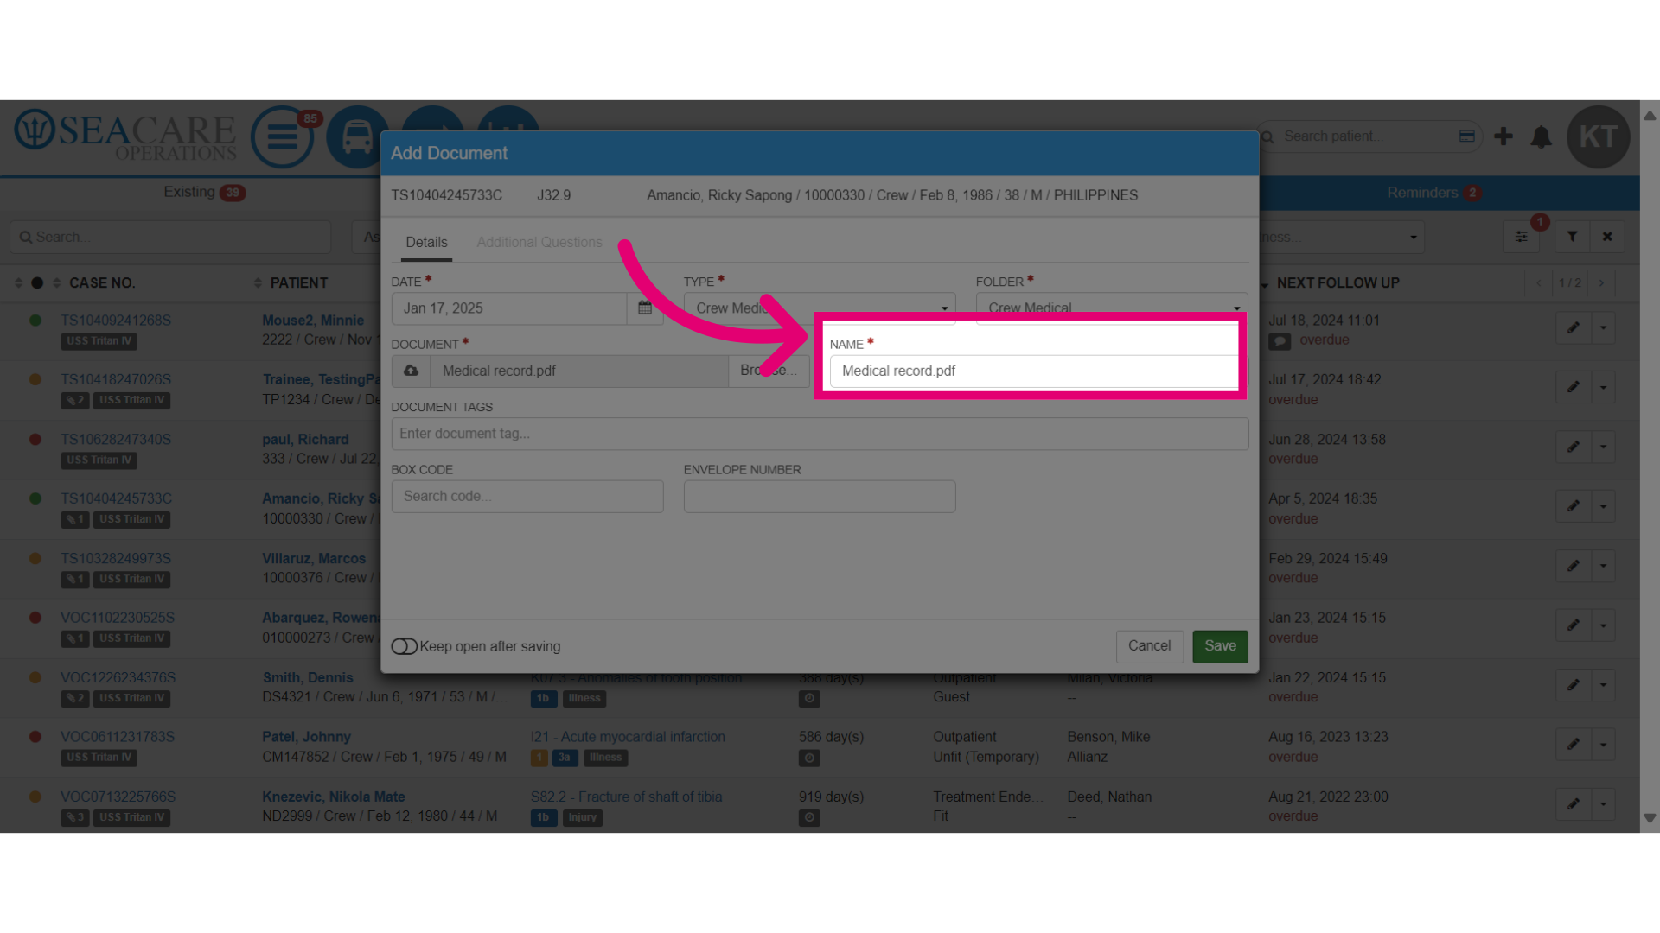Image resolution: width=1660 pixels, height=933 pixels.
Task: Expand actions dropdown for VOC0713225766S row
Action: (x=1604, y=804)
